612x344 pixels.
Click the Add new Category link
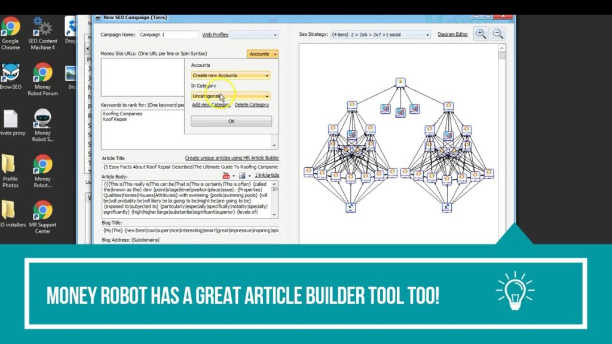tap(211, 105)
